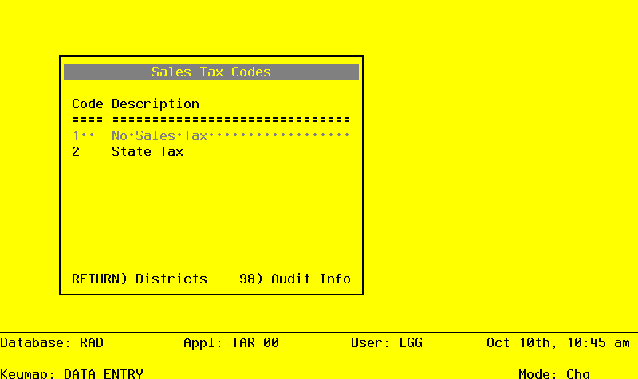Viewport: 638px width, 379px height.
Task: Select the 'State Tax' description row
Action: pos(148,151)
